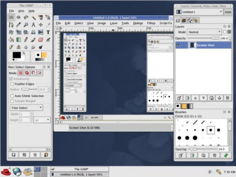This screenshot has width=236, height=177.
Task: Select the Pencil tool
Action: point(26,40)
